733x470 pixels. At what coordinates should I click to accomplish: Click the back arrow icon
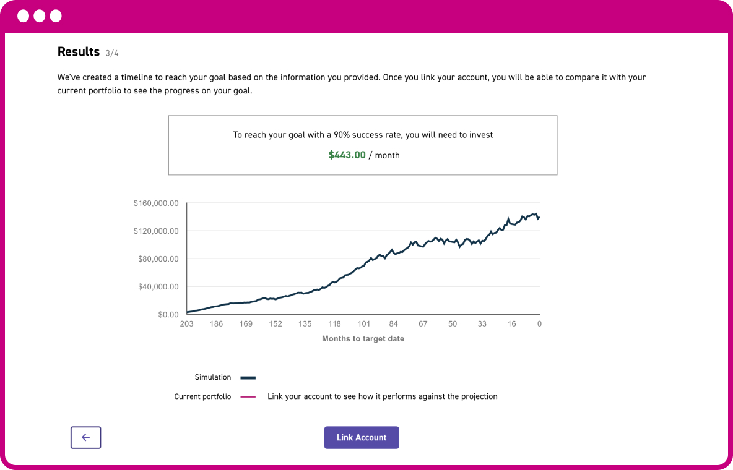click(85, 437)
